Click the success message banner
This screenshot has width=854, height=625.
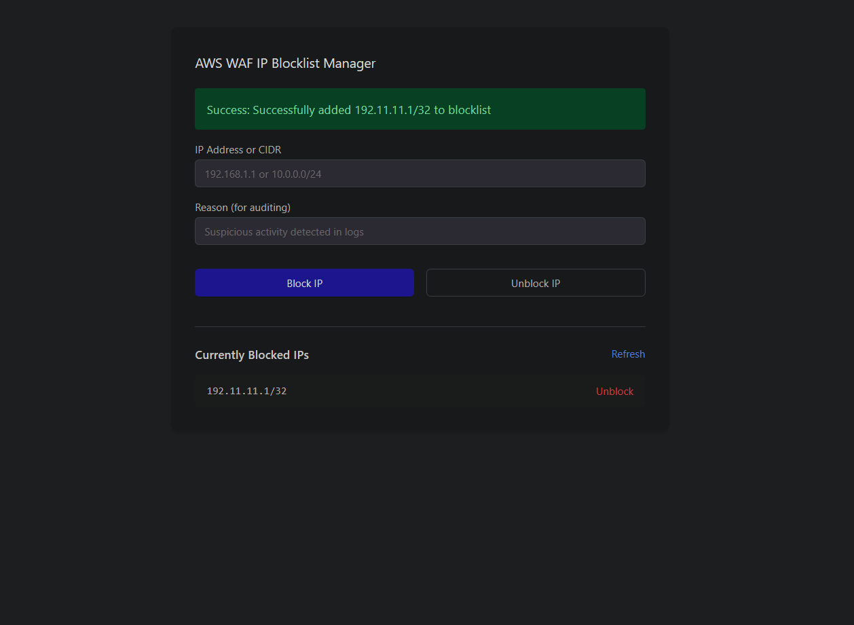coord(420,109)
